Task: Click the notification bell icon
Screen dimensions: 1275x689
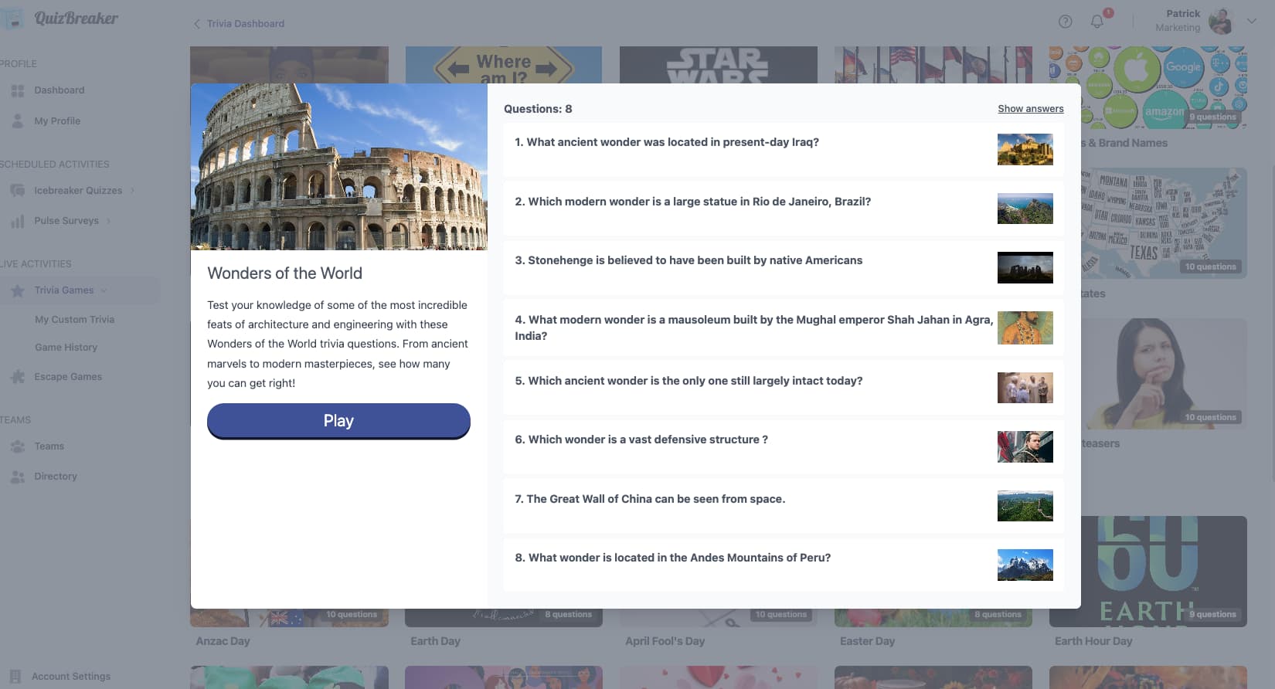Action: coord(1096,22)
